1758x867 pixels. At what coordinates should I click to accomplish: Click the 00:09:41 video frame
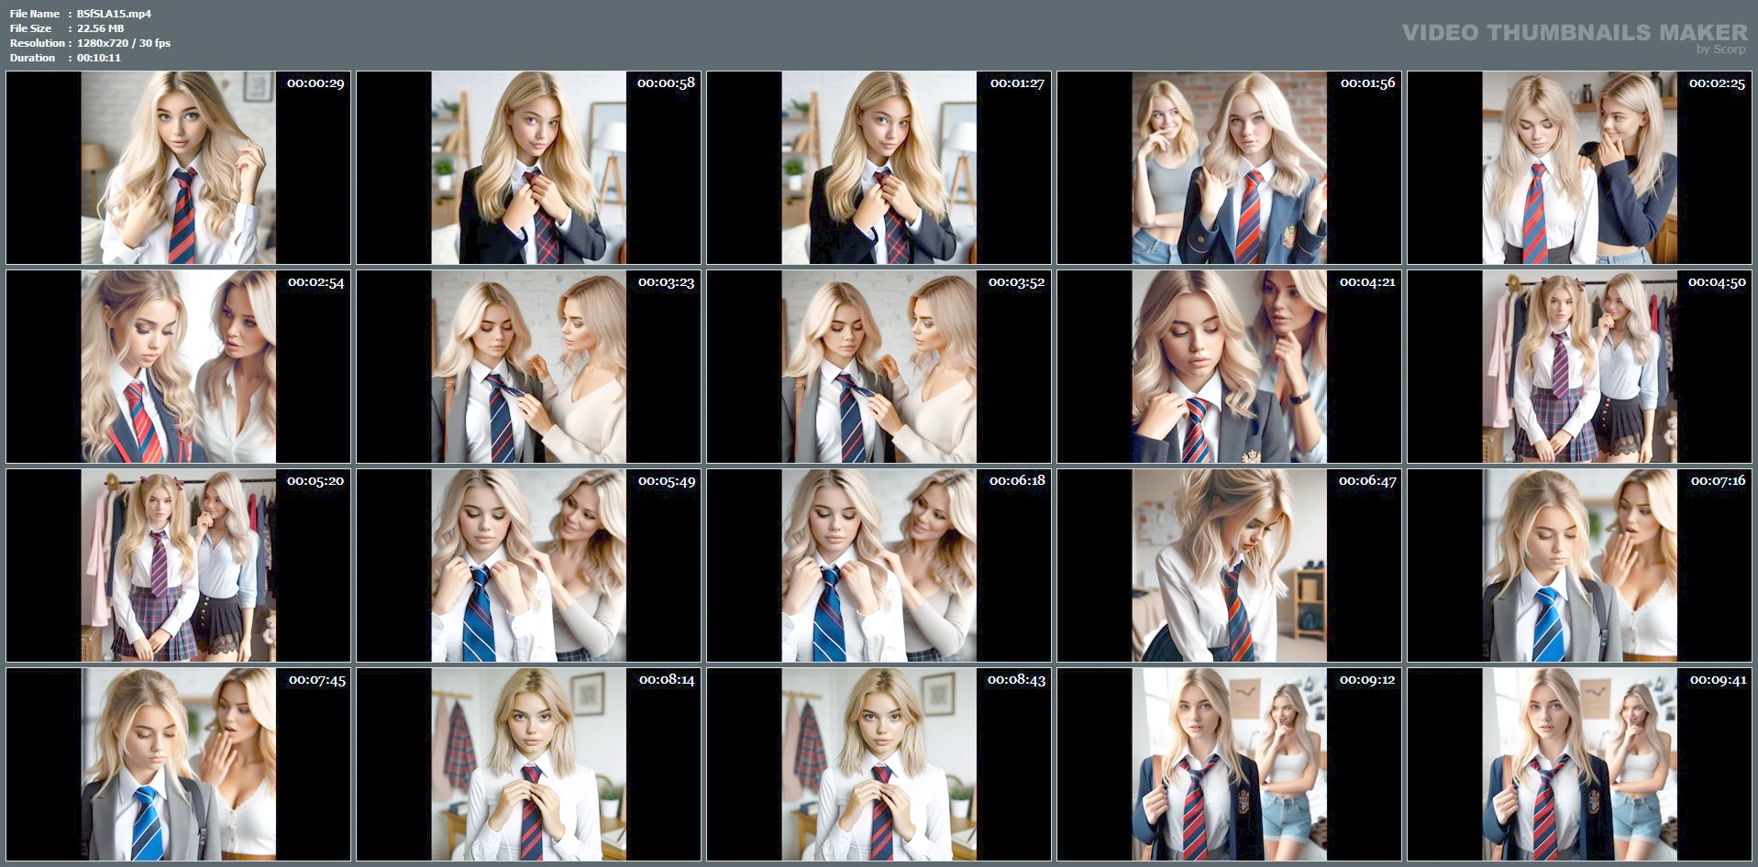pyautogui.click(x=1579, y=764)
